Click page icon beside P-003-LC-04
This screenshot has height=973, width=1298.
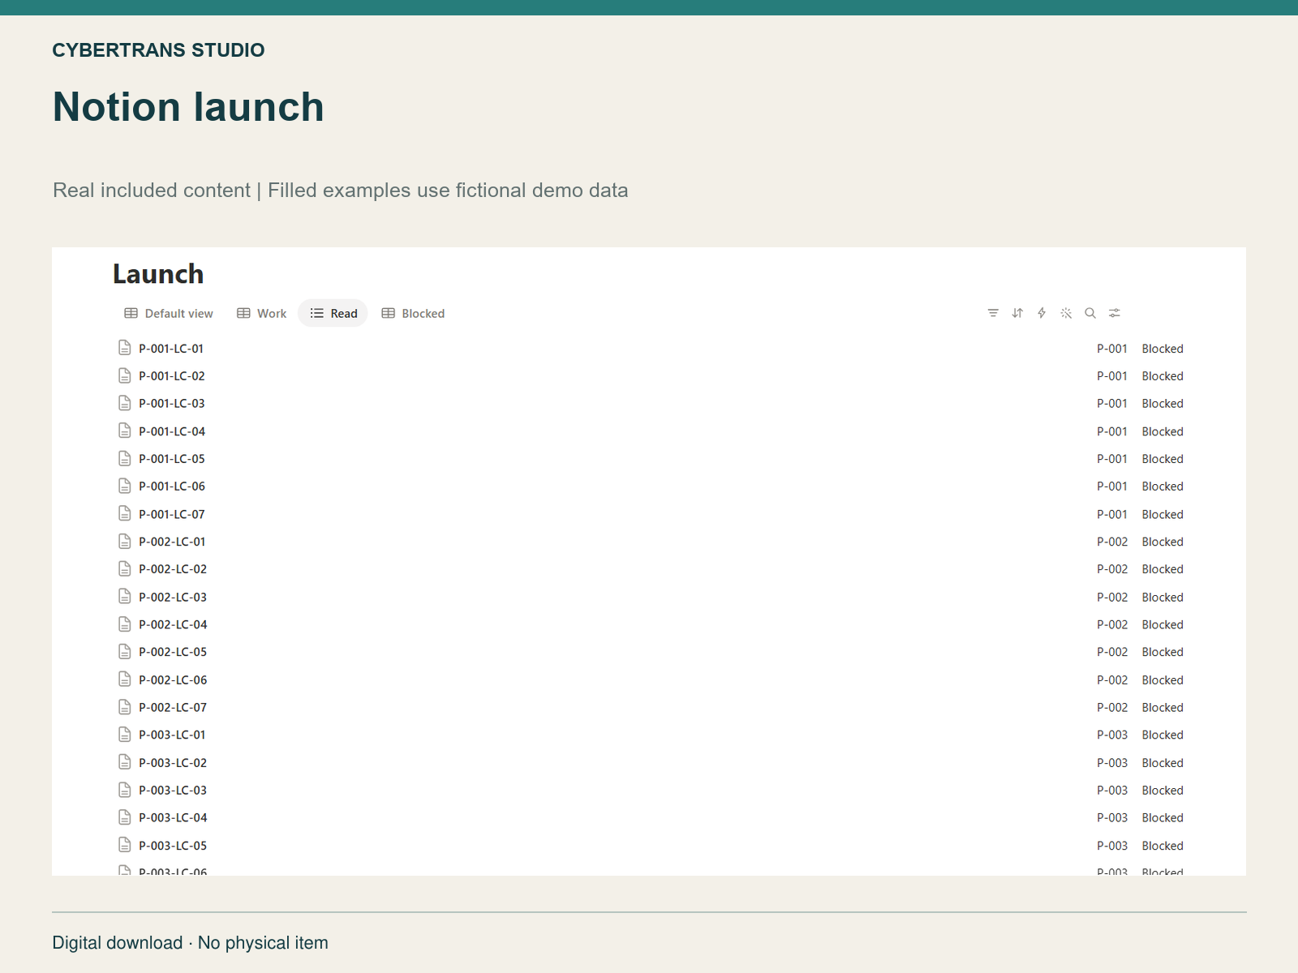(x=125, y=817)
